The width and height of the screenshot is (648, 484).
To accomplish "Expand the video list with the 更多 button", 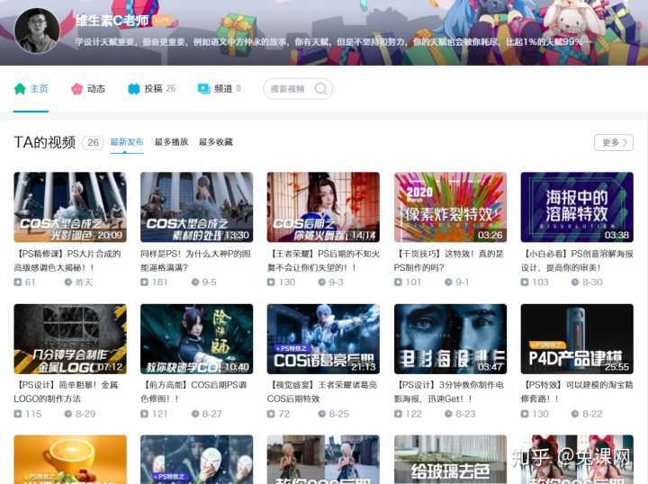I will 614,143.
